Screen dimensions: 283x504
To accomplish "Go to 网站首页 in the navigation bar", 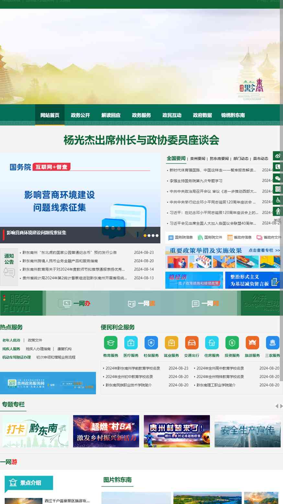I will tap(50, 115).
